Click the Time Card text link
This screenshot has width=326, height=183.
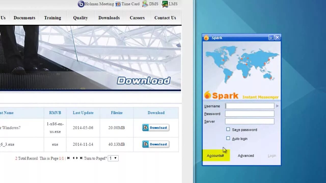click(x=130, y=4)
